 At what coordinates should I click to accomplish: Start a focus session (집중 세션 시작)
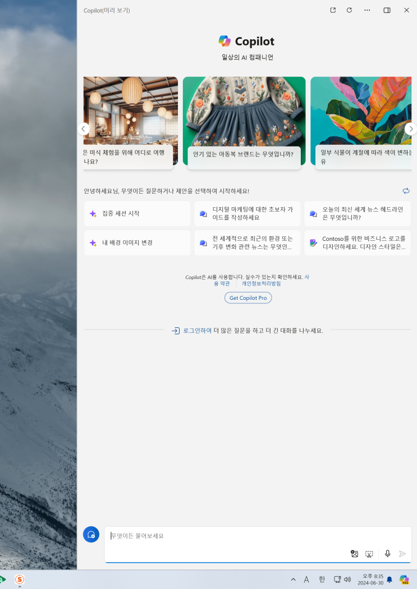(137, 213)
